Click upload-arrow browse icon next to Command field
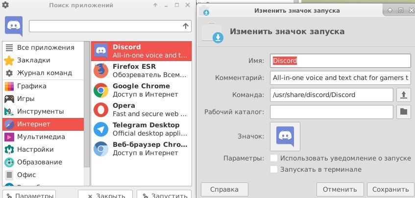Screen dimensions: 415x198 point(404,95)
